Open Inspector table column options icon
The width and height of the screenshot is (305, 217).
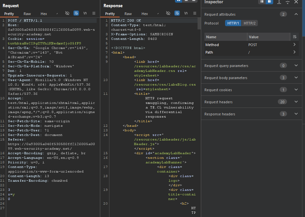click(295, 37)
